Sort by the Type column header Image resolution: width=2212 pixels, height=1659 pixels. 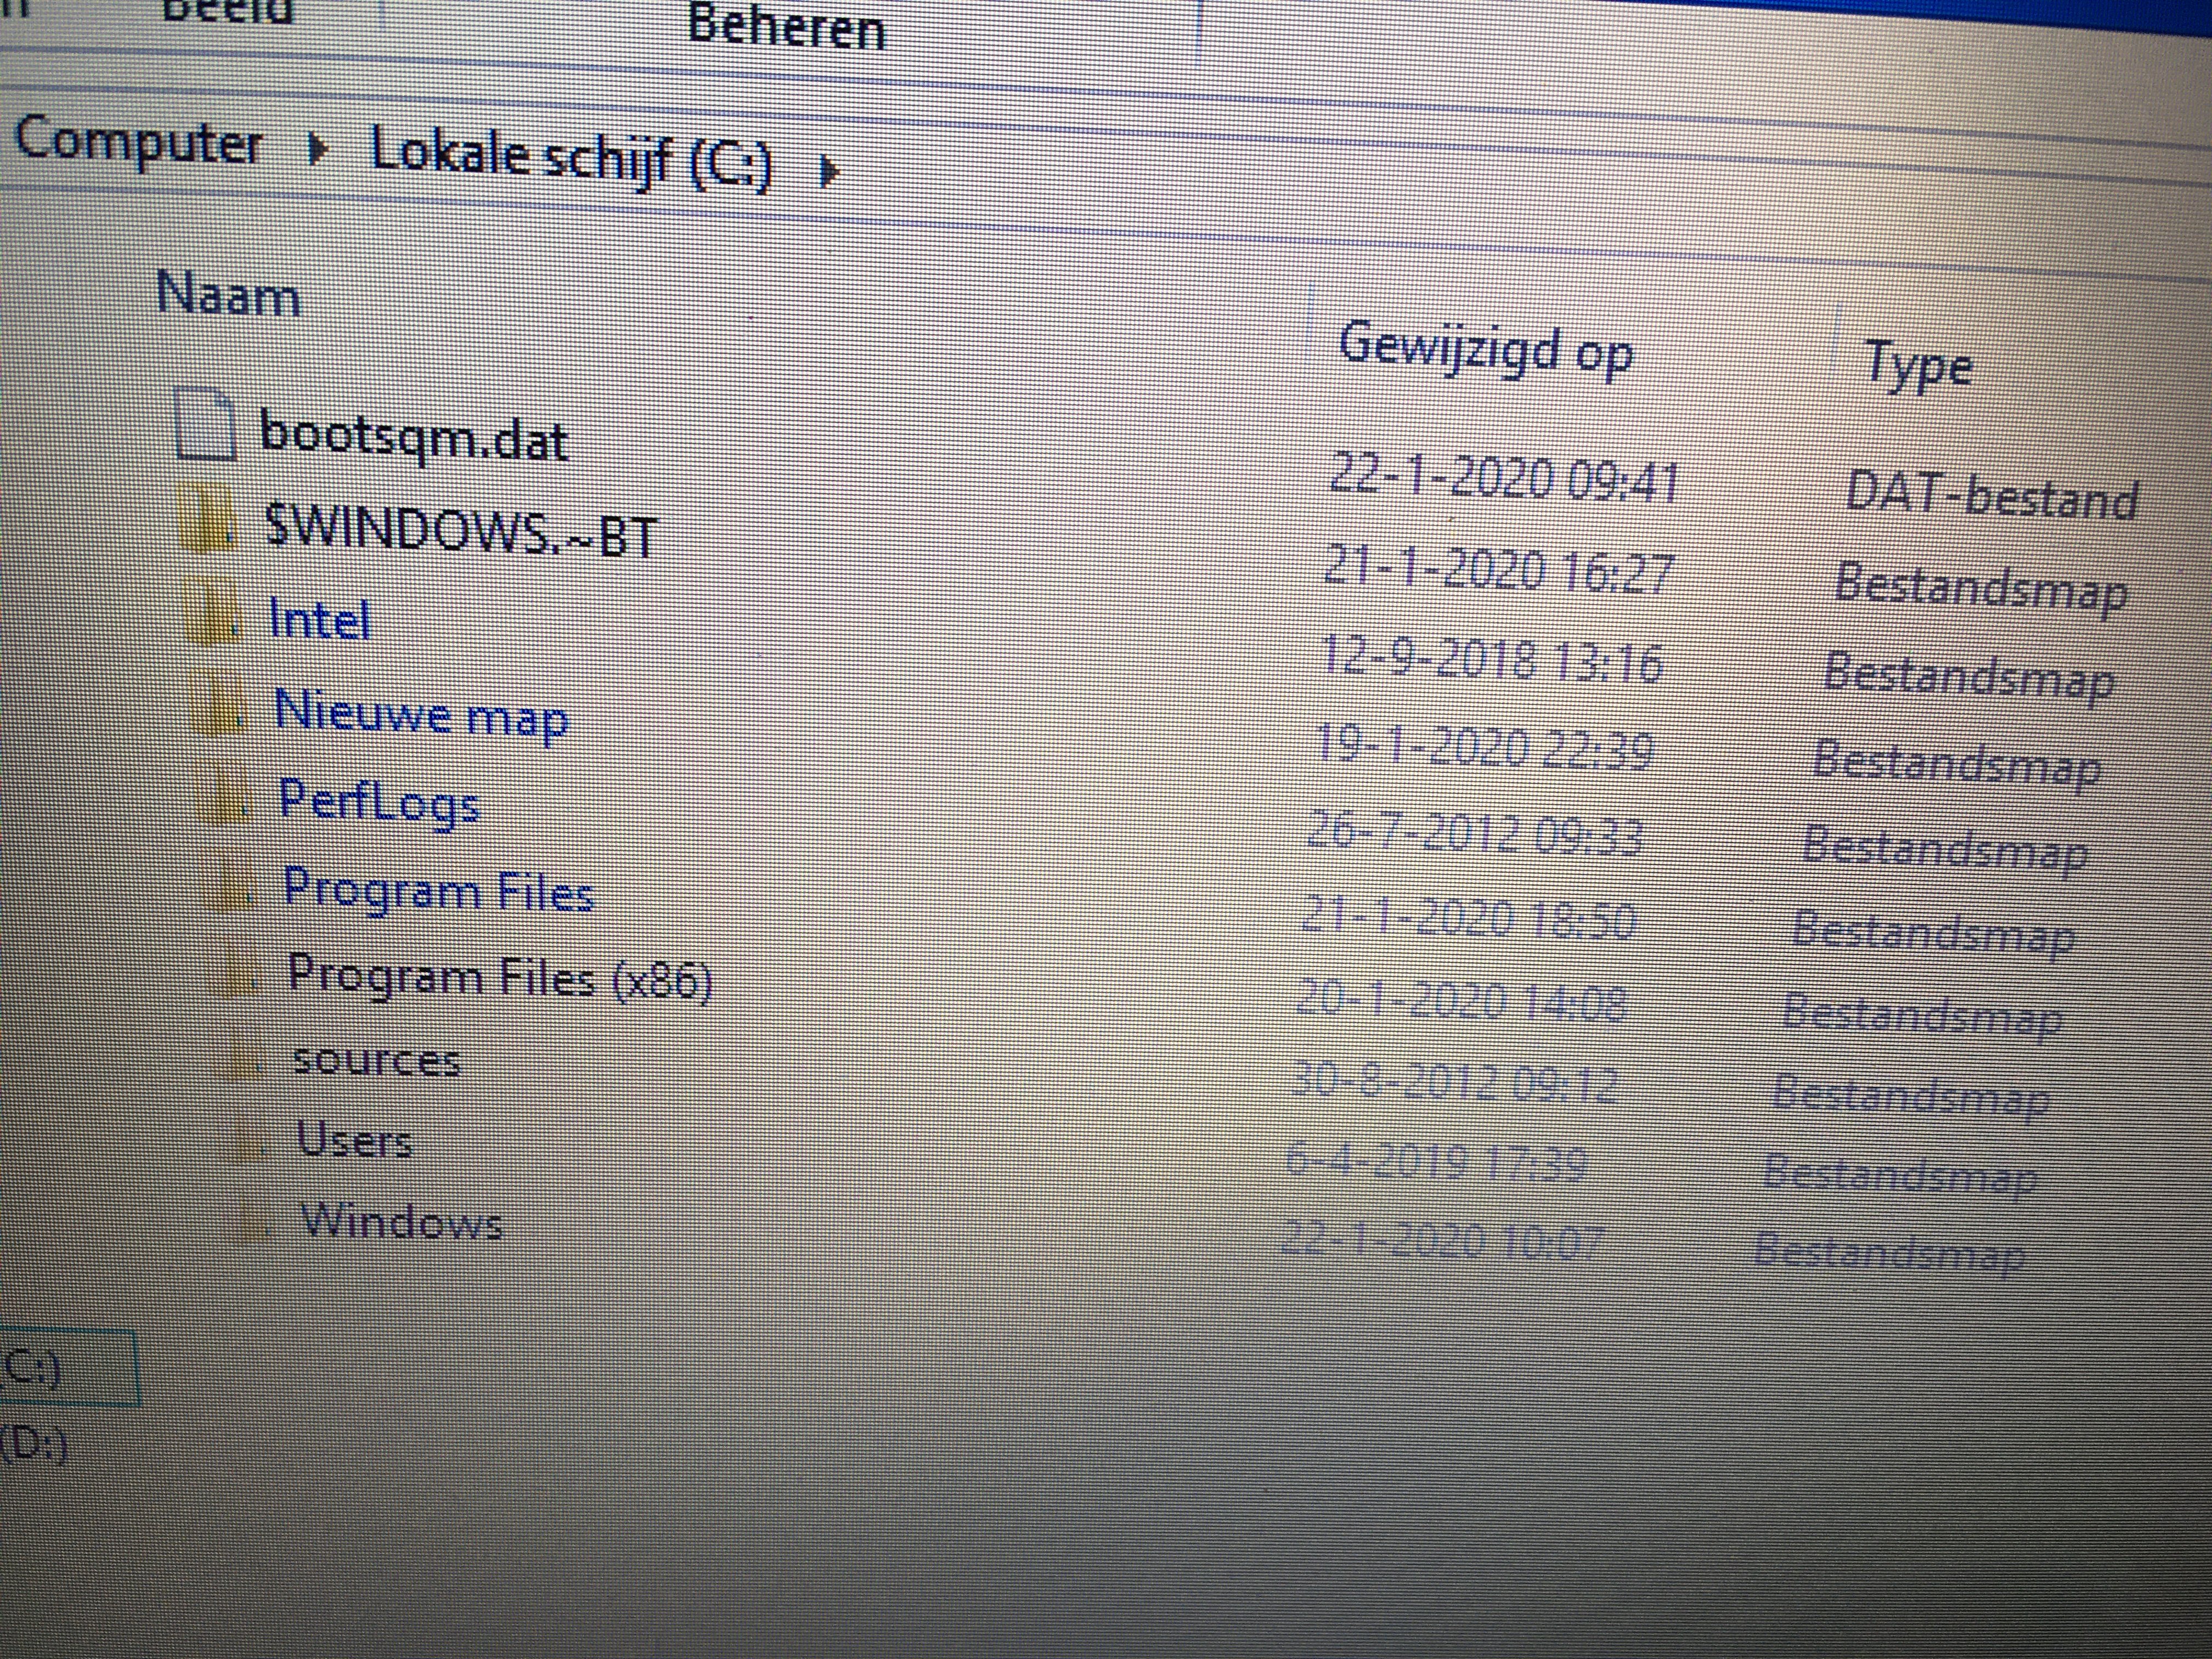coord(1919,364)
